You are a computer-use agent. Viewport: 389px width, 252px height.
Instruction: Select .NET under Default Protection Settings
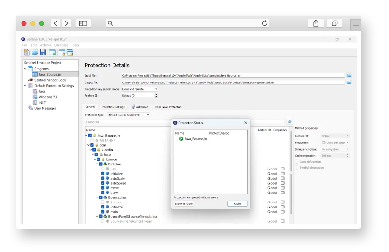click(x=42, y=102)
